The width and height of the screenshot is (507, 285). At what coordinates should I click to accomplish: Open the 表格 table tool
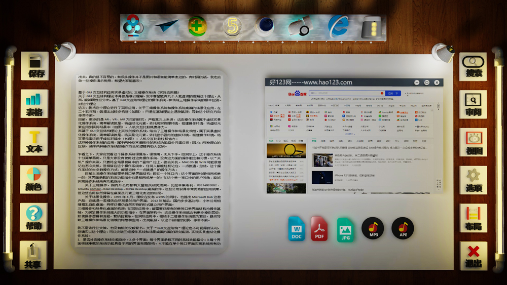click(34, 104)
